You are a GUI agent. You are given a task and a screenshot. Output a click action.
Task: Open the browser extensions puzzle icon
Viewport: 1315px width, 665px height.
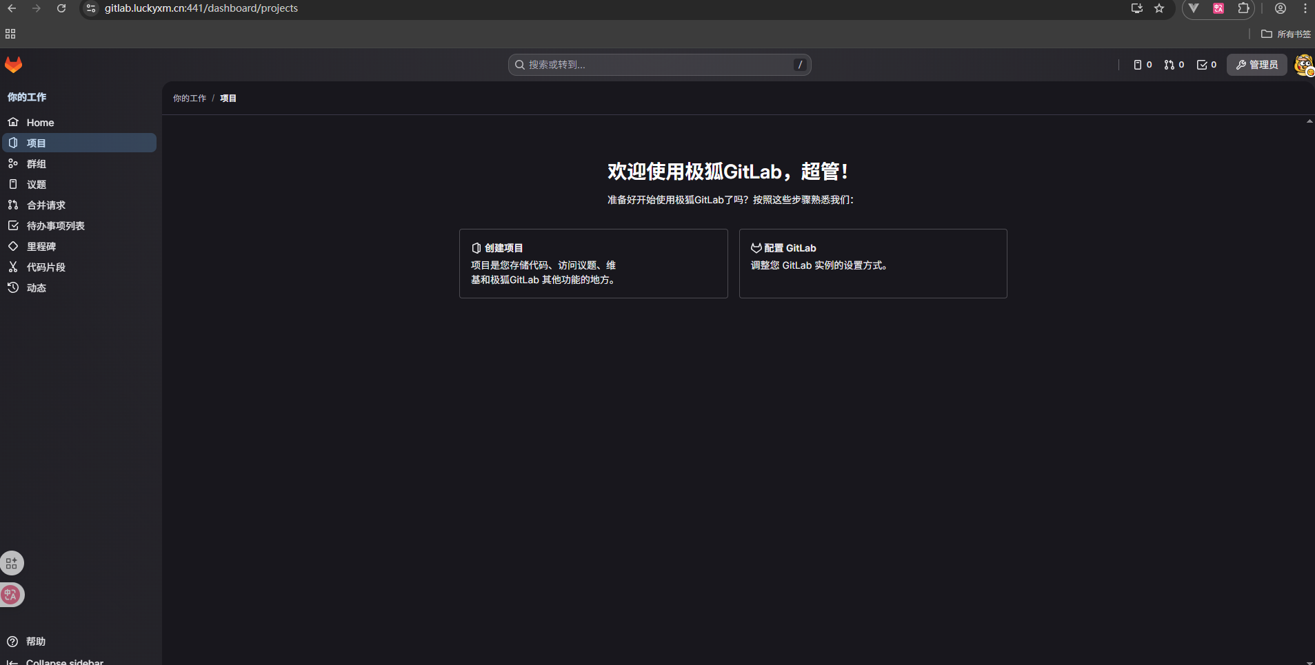(1243, 8)
